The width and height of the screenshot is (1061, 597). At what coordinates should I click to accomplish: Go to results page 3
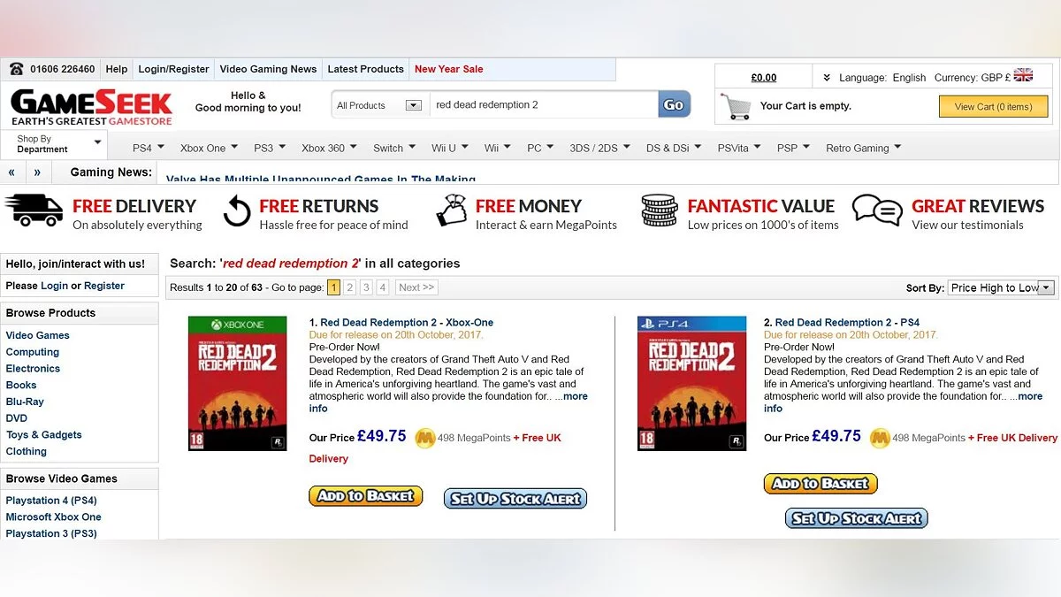click(x=366, y=287)
